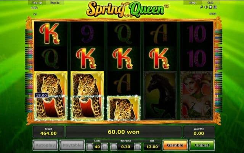
Task: Click the orange Gamble button
Action: (175, 145)
